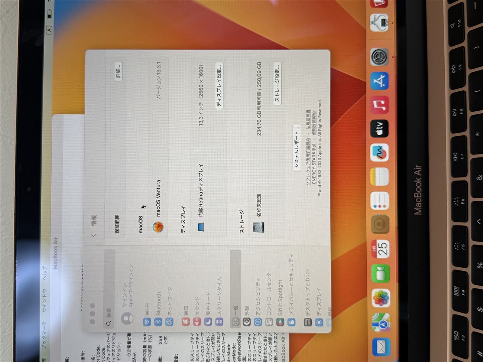Select サウンド in the sidebar
This screenshot has height=362, width=483.
point(197,311)
